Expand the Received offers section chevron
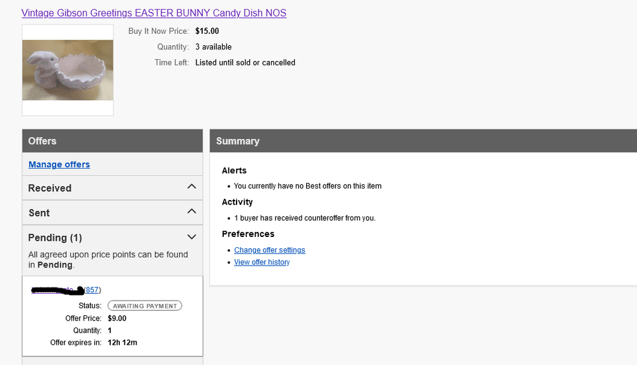 click(191, 187)
